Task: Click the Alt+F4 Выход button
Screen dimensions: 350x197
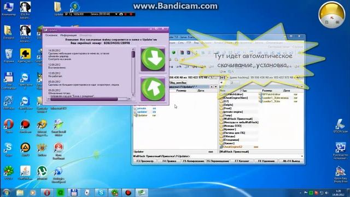Action: tap(291, 161)
